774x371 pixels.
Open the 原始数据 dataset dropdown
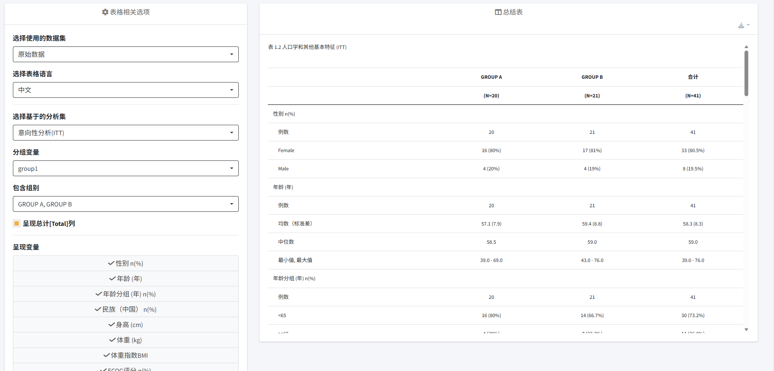click(125, 54)
